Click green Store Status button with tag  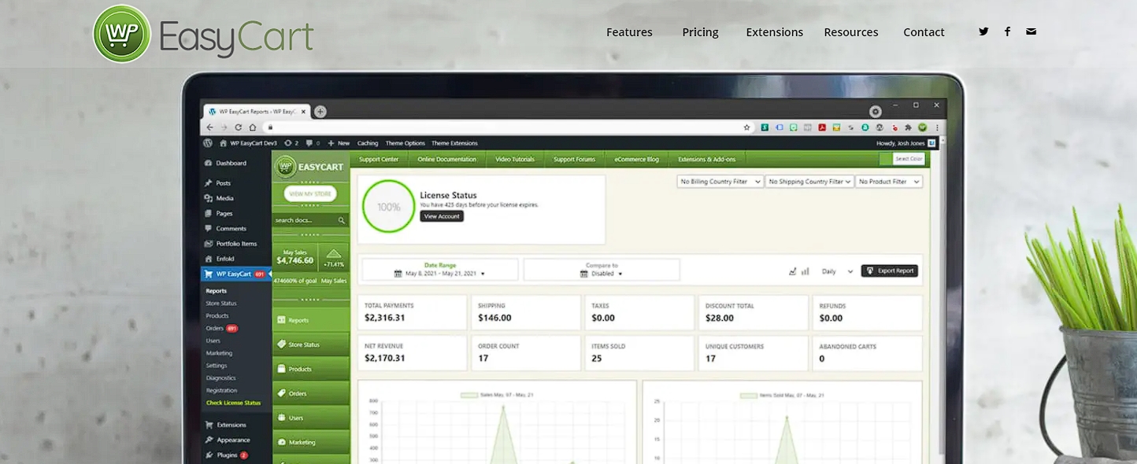tap(311, 344)
